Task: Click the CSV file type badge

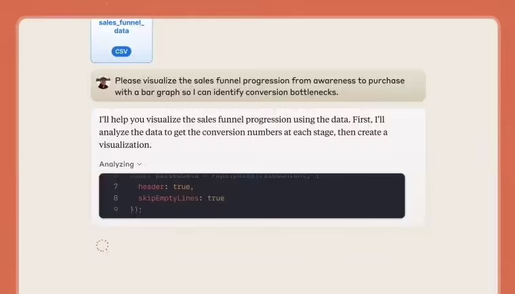Action: coord(121,51)
